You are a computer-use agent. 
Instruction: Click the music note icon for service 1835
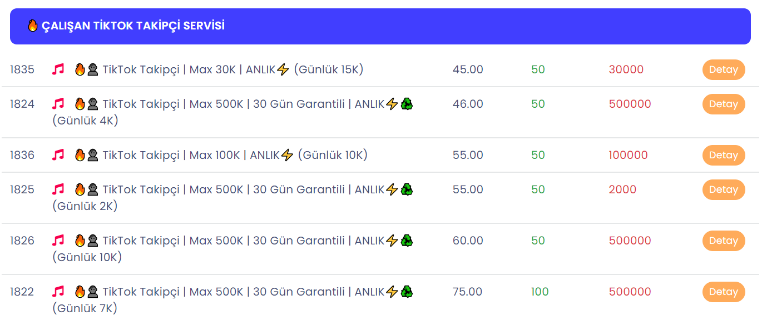58,69
